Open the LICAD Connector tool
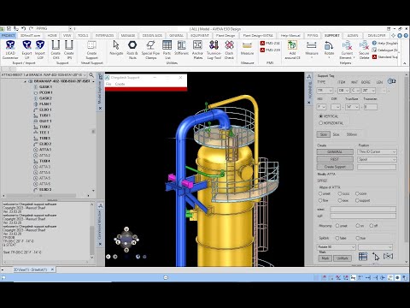The image size is (410, 308). coord(10,50)
